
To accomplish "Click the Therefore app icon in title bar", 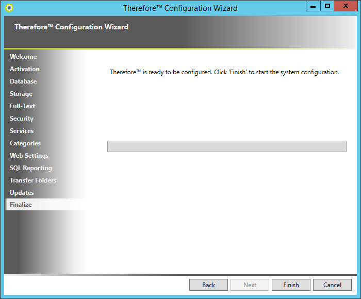I will 9,8.
